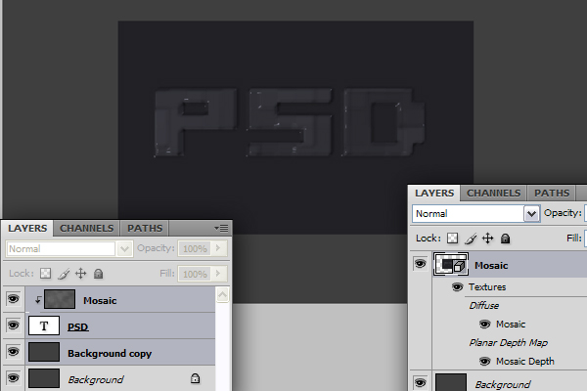Hide the Mosaic Depth texture

tap(484, 361)
